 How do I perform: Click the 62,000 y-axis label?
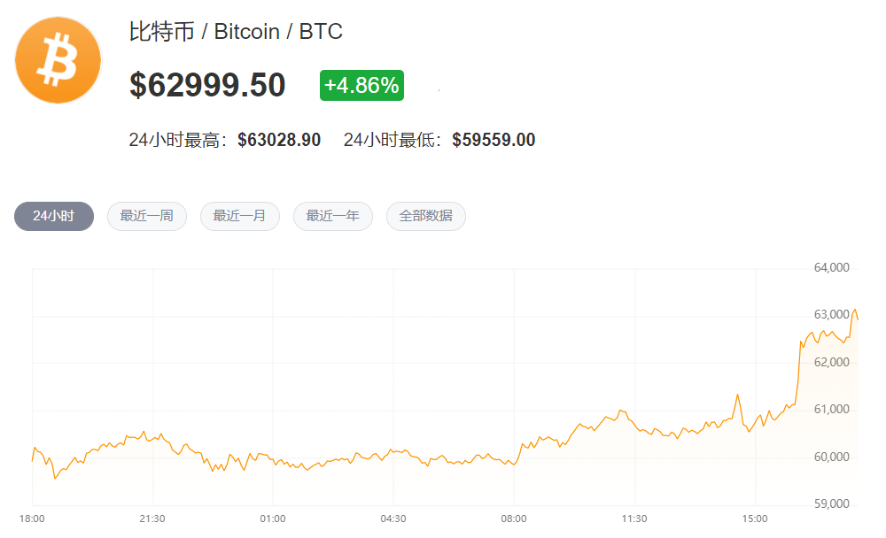tap(831, 362)
